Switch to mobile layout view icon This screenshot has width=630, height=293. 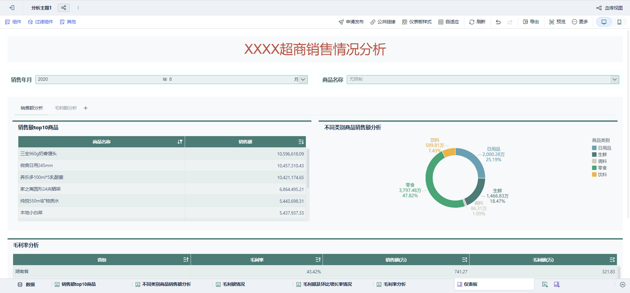click(619, 22)
